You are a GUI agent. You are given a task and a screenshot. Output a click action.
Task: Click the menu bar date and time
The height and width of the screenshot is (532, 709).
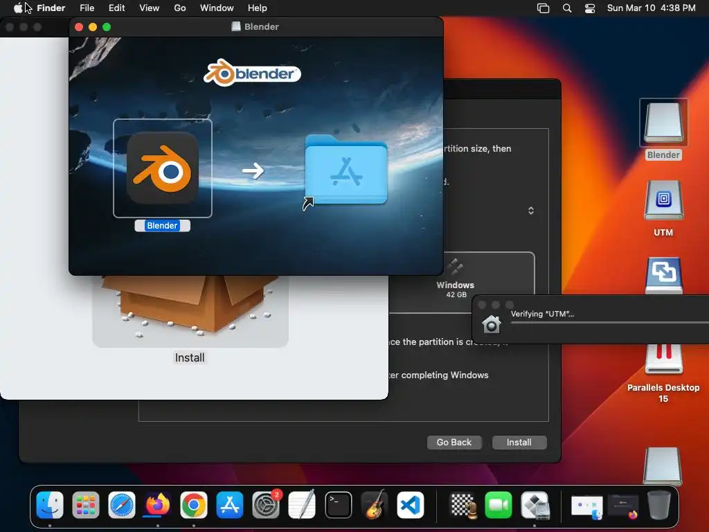point(651,8)
